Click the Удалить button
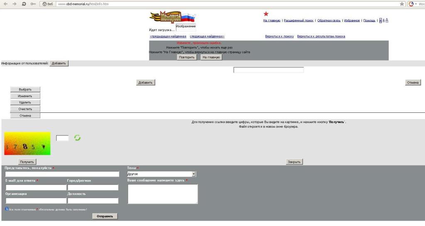Viewport: 425px width, 226px height. pos(25,102)
